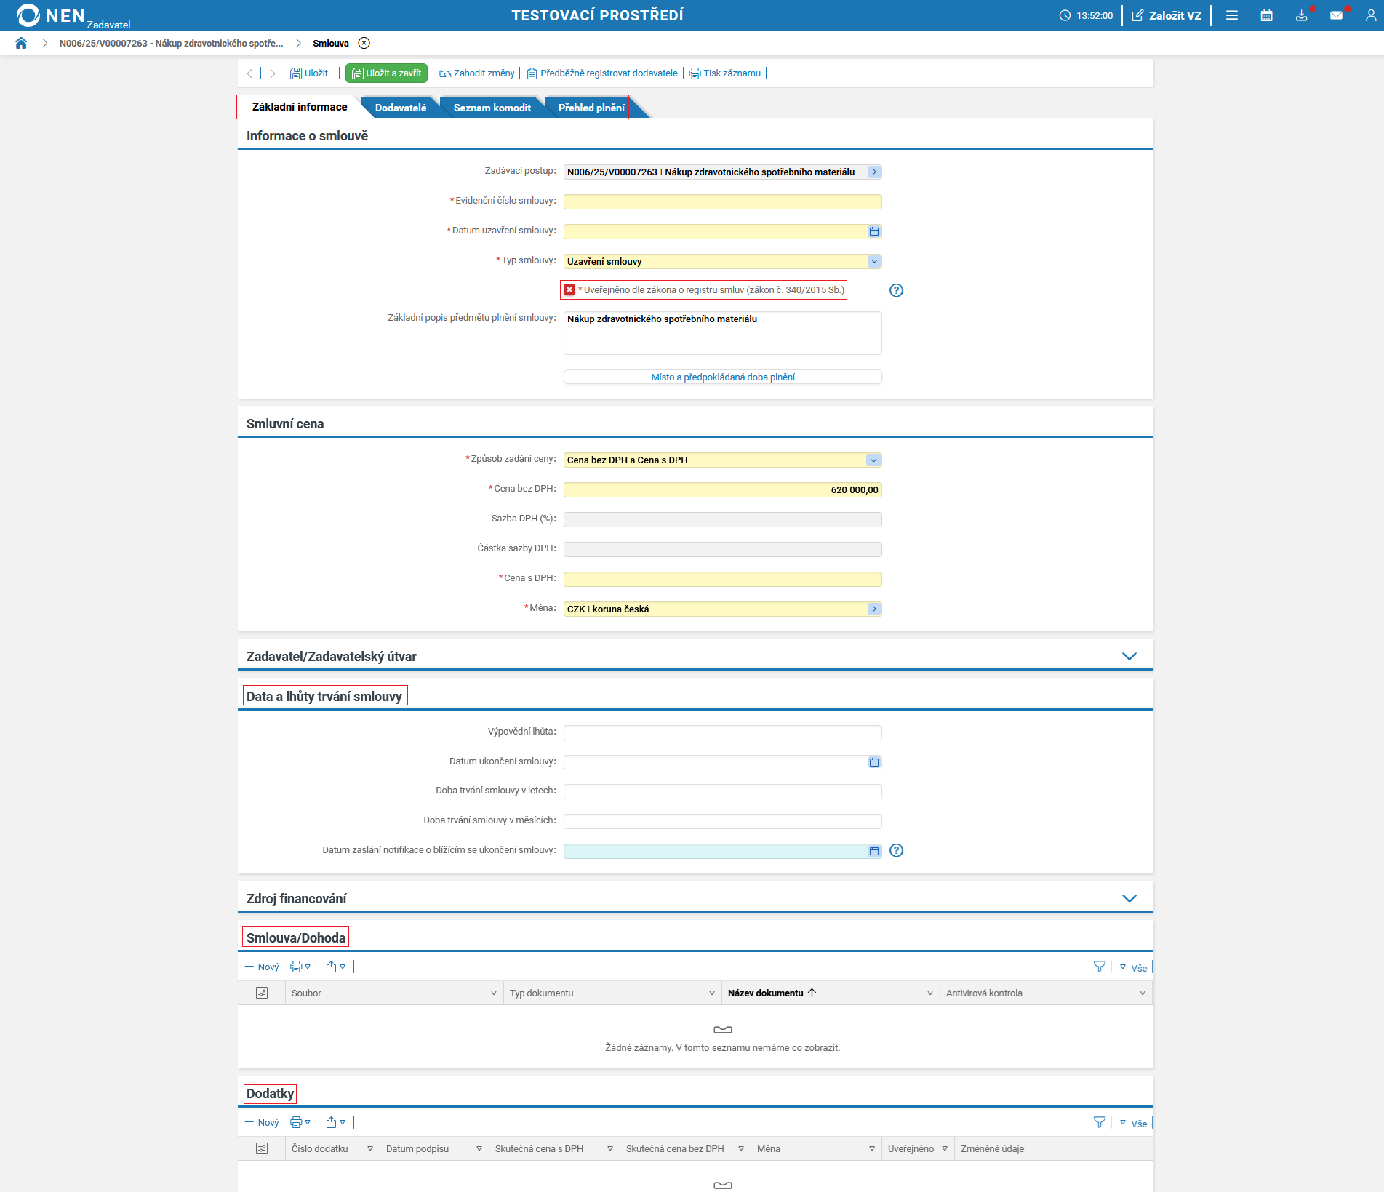The height and width of the screenshot is (1192, 1384).
Task: Expand the Zdroj financování section
Action: click(x=1129, y=898)
